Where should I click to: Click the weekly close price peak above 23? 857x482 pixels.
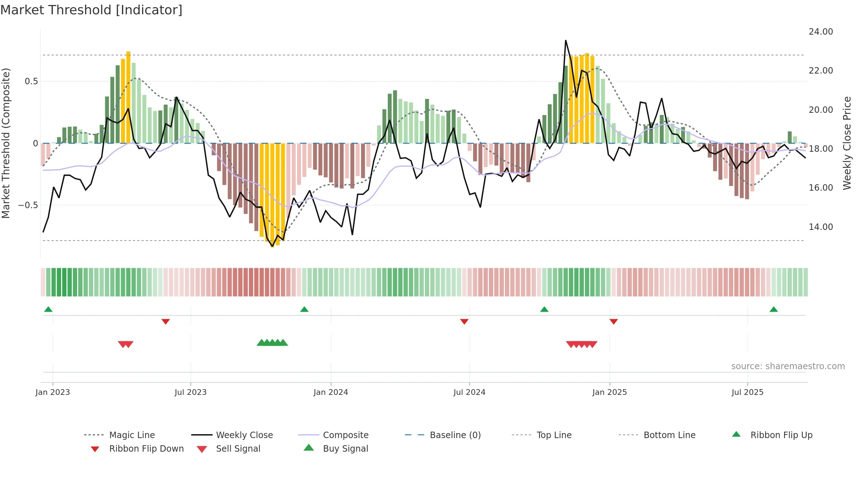[x=566, y=41]
